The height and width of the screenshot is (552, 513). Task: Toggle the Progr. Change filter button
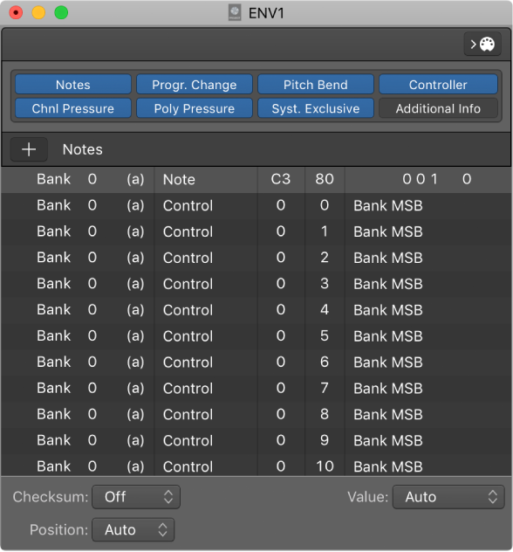pyautogui.click(x=195, y=85)
